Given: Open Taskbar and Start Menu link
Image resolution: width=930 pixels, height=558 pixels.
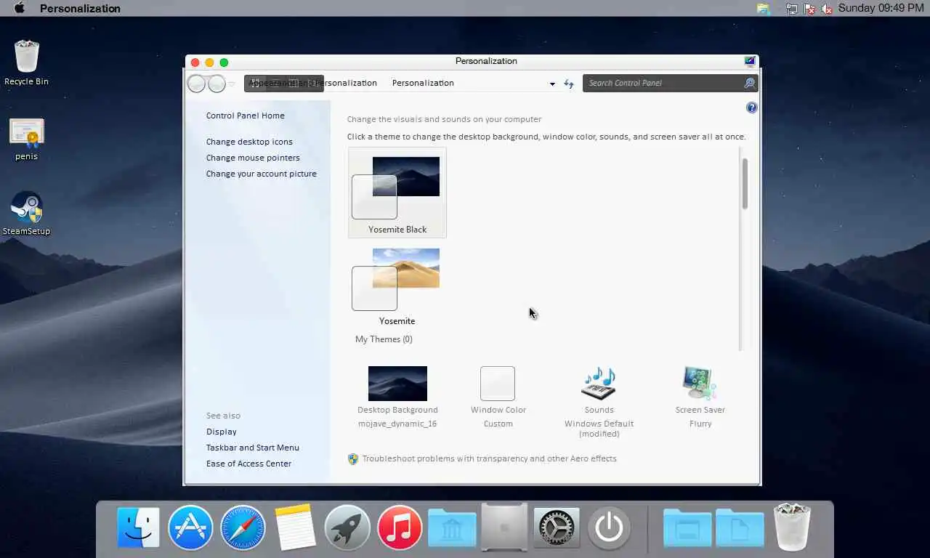Looking at the screenshot, I should [252, 448].
